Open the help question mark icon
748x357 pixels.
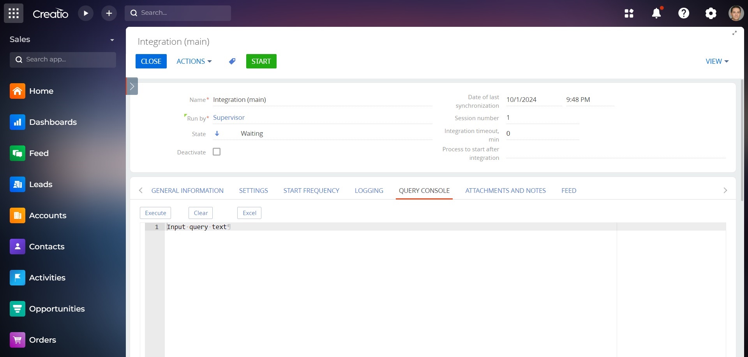click(x=684, y=13)
